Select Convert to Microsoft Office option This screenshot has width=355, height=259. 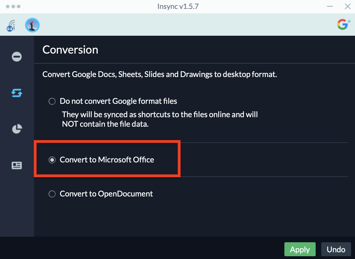point(52,160)
